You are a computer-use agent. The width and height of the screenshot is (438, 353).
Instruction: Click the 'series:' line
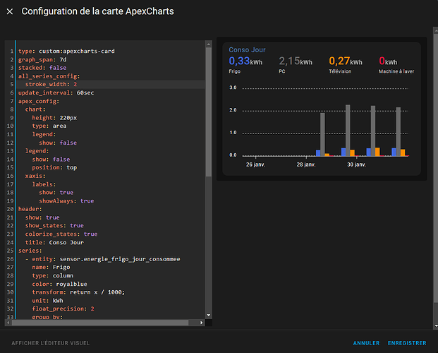(x=30, y=251)
